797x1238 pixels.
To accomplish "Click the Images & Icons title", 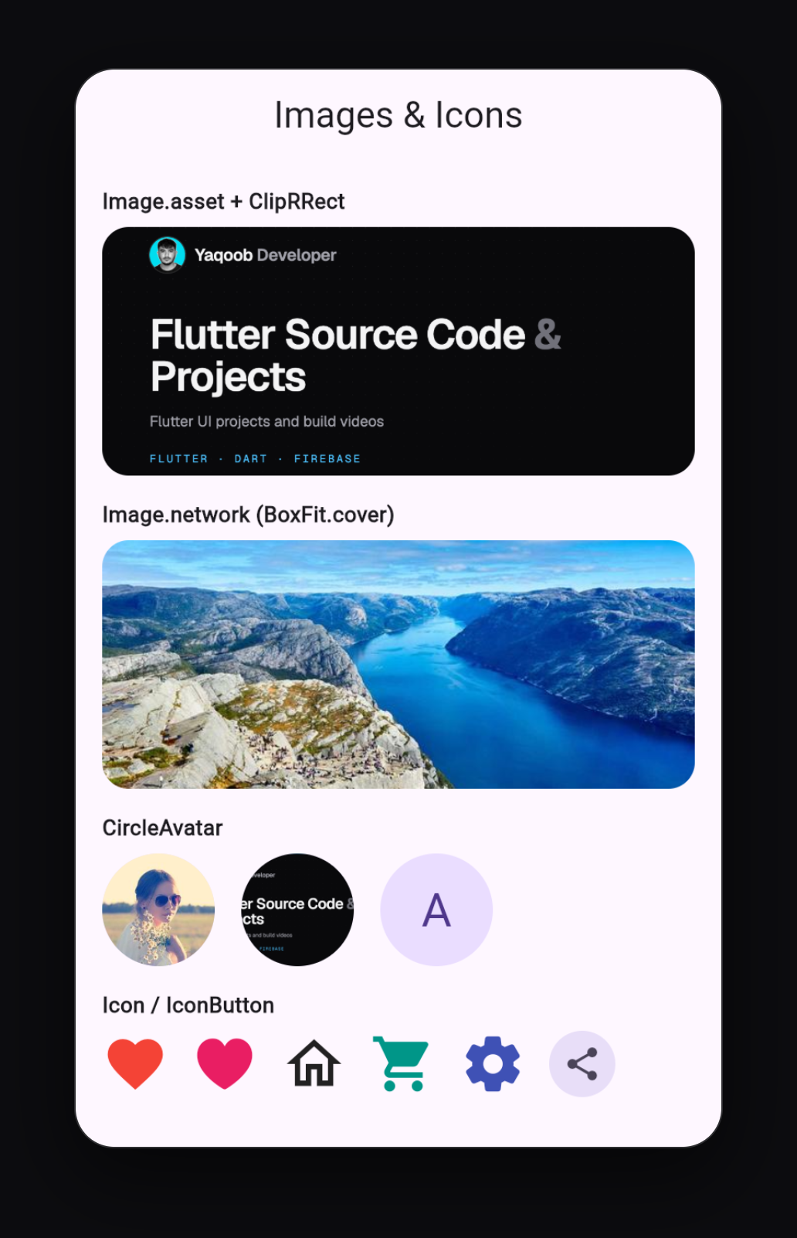I will coord(398,115).
